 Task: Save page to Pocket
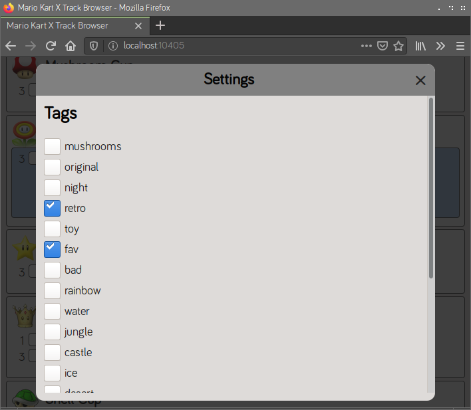[382, 46]
